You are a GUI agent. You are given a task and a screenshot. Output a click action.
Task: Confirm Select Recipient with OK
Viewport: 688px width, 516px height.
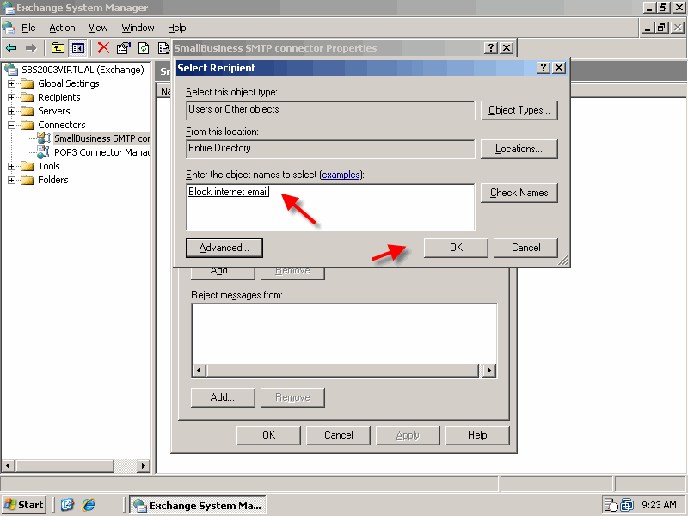click(456, 248)
